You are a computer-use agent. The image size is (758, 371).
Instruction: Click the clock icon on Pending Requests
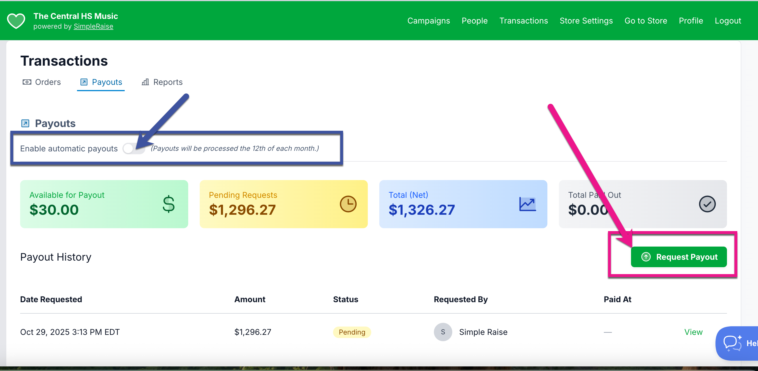(x=348, y=204)
